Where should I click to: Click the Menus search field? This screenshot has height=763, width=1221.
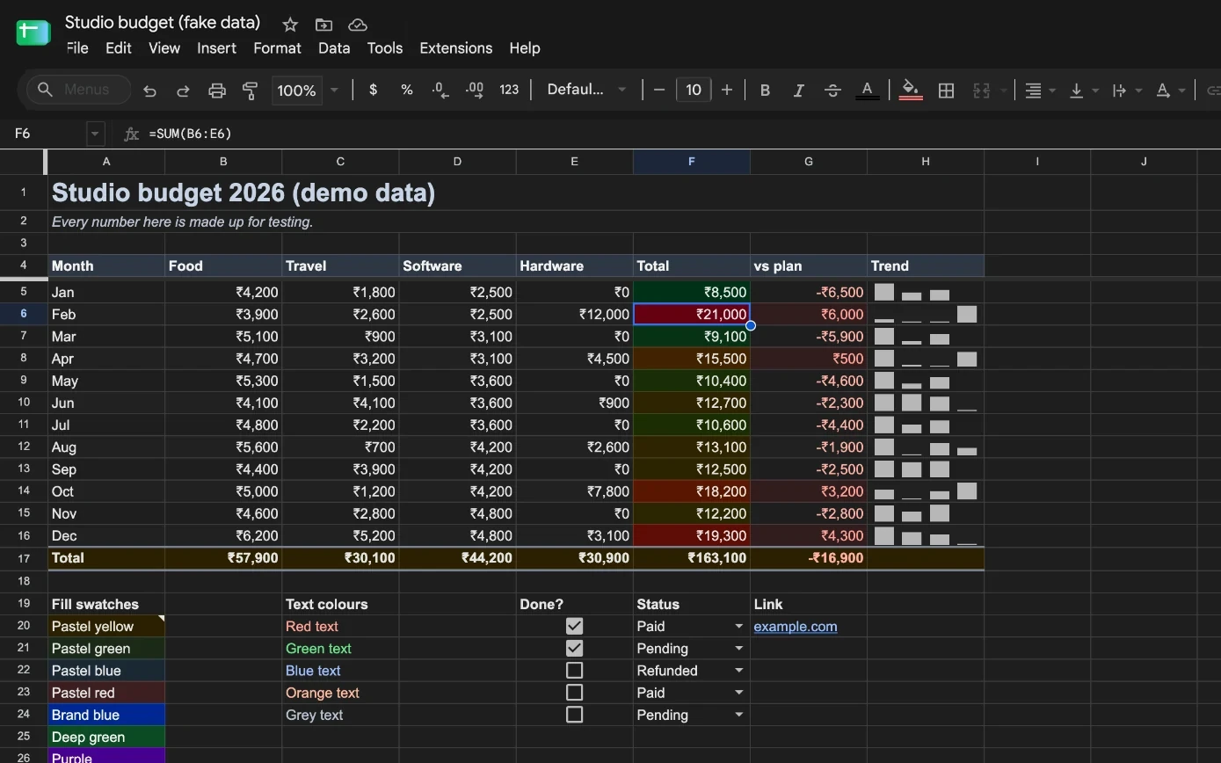[78, 90]
